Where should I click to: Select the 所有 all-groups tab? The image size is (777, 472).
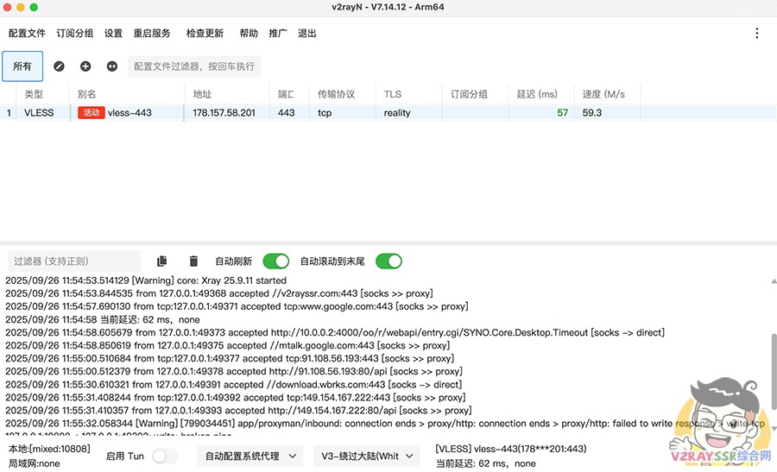click(22, 66)
